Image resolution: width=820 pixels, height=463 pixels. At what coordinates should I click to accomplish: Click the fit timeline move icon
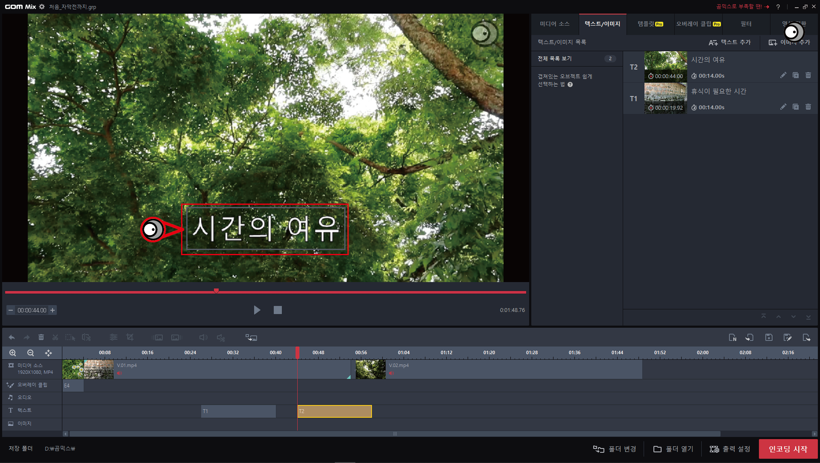[x=48, y=353]
